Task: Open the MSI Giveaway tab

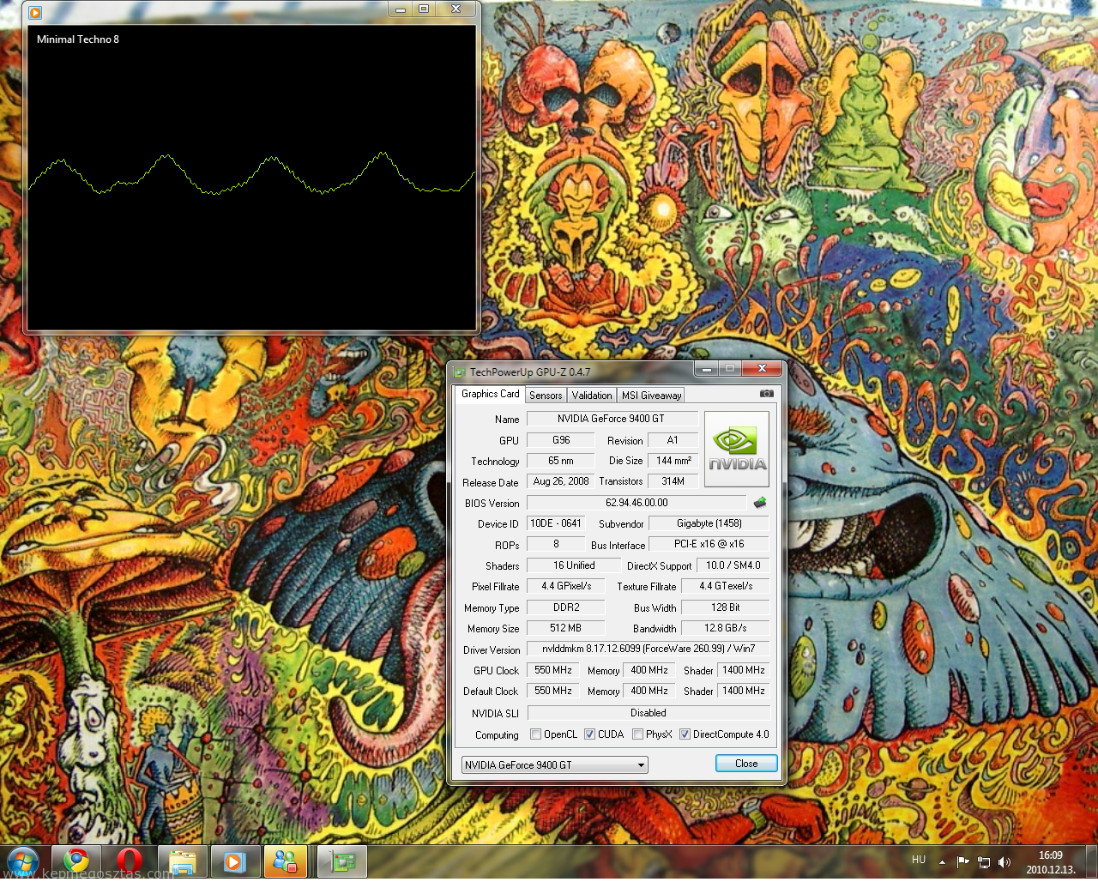Action: (x=651, y=395)
